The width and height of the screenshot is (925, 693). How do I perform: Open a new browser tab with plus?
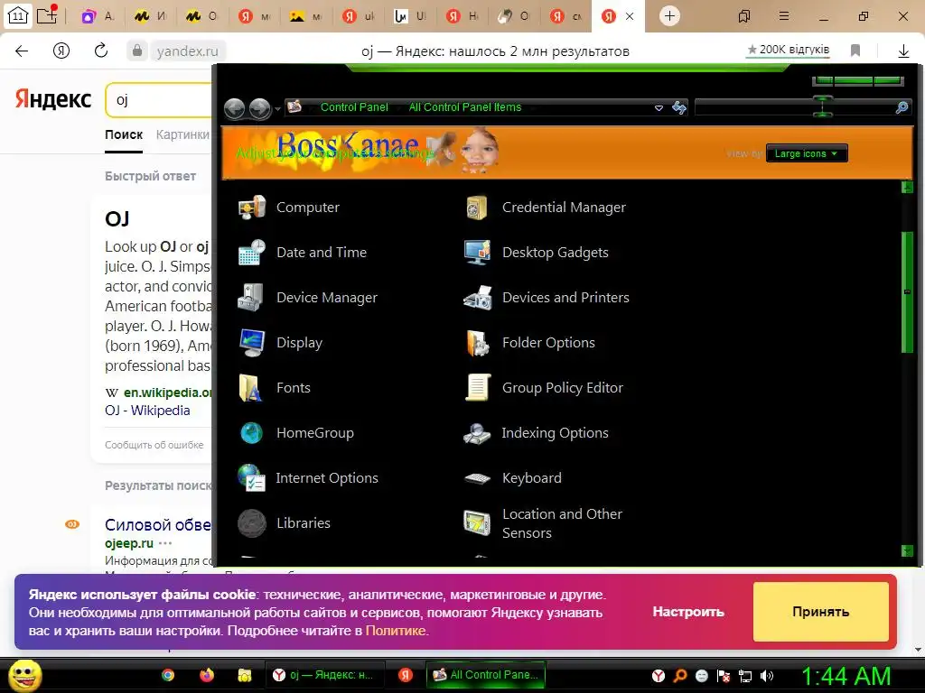(669, 16)
